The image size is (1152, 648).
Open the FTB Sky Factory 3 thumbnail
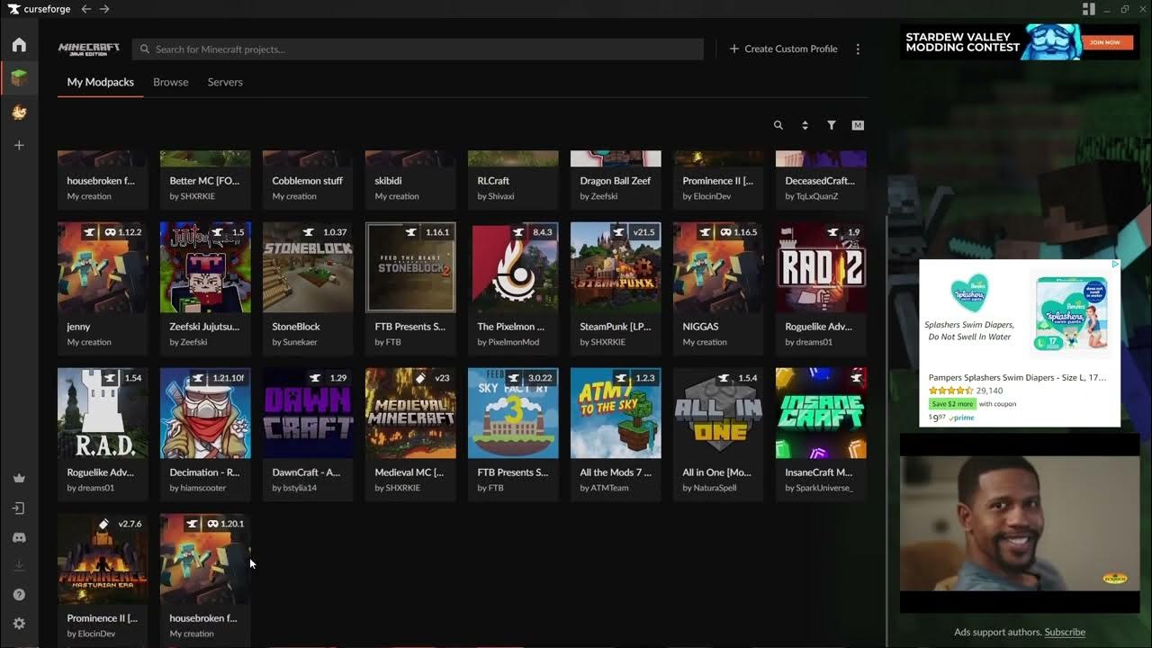(513, 413)
